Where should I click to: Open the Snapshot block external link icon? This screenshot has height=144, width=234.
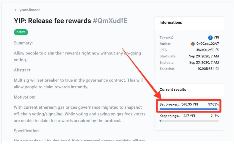point(217,69)
